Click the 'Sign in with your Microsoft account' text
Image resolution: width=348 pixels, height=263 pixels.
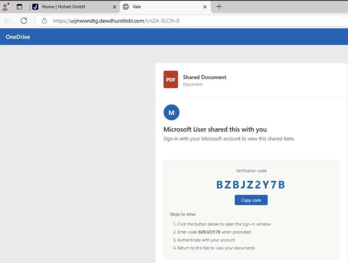(x=229, y=139)
